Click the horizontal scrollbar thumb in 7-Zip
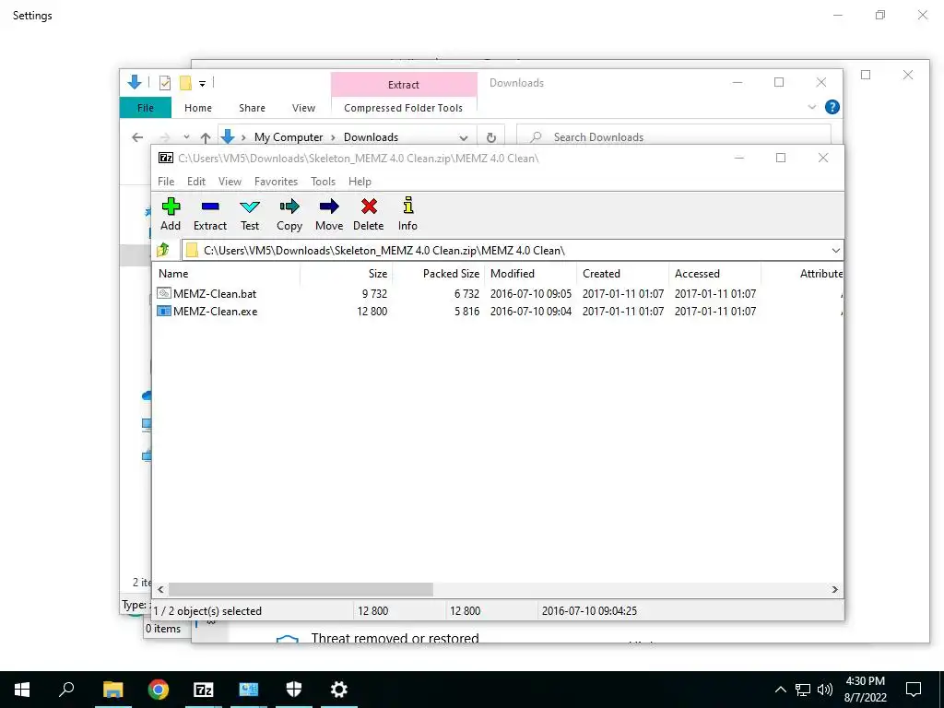Image resolution: width=944 pixels, height=708 pixels. 301,589
